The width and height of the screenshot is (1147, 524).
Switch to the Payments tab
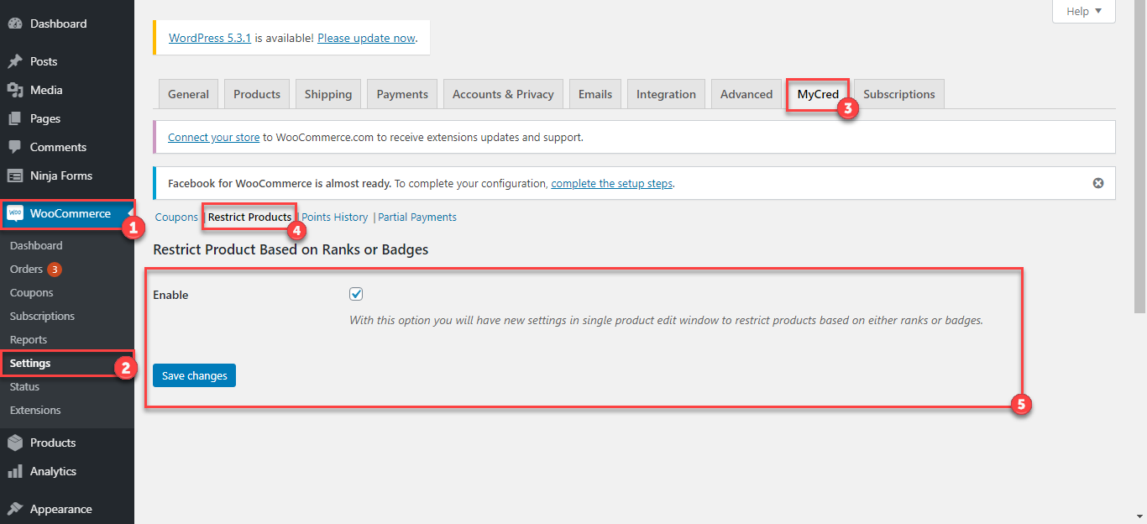click(402, 94)
